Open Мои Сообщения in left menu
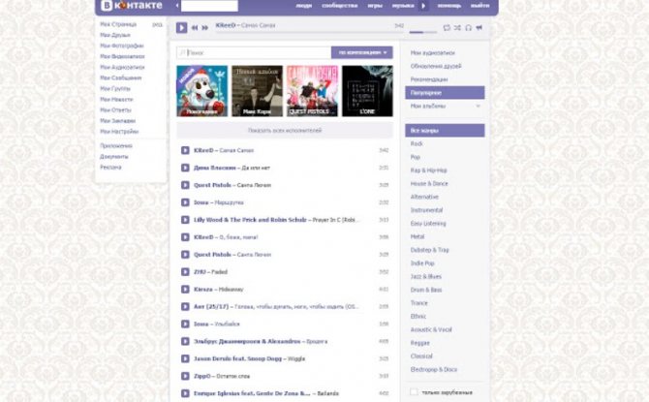The width and height of the screenshot is (649, 402). (121, 77)
